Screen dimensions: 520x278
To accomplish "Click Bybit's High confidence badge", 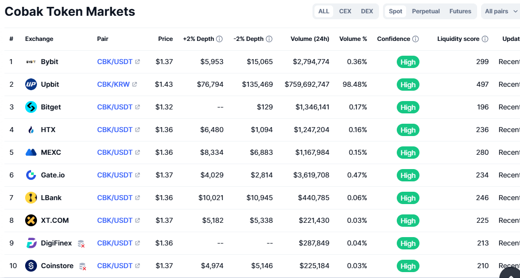I will click(408, 62).
